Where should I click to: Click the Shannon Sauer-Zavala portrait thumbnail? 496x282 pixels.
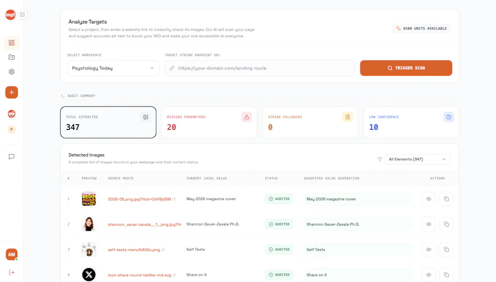[x=89, y=224]
